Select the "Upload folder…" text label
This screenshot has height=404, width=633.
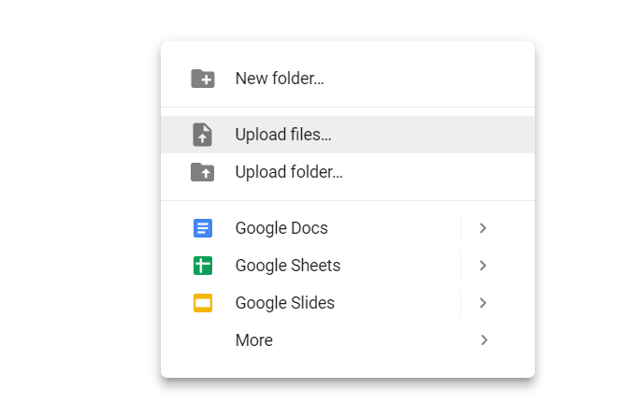pyautogui.click(x=289, y=172)
